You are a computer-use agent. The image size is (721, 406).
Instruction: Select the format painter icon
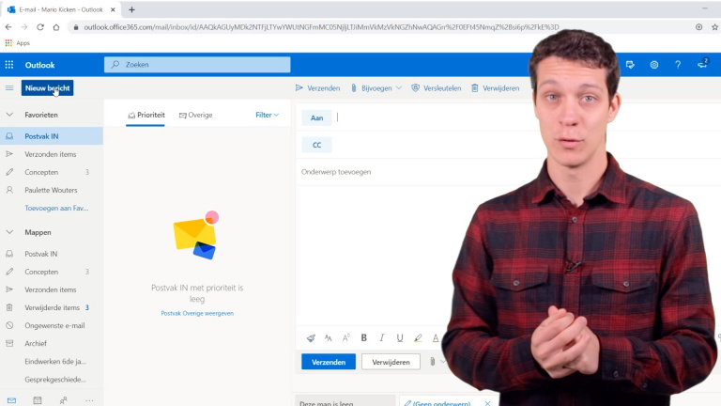click(311, 338)
